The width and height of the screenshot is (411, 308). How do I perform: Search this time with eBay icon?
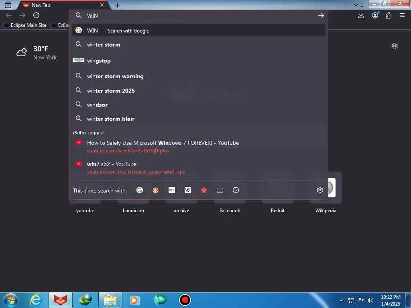pos(172,190)
